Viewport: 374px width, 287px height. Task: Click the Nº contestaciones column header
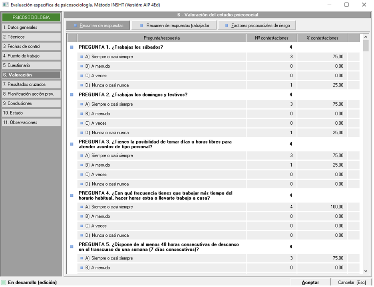pos(271,38)
